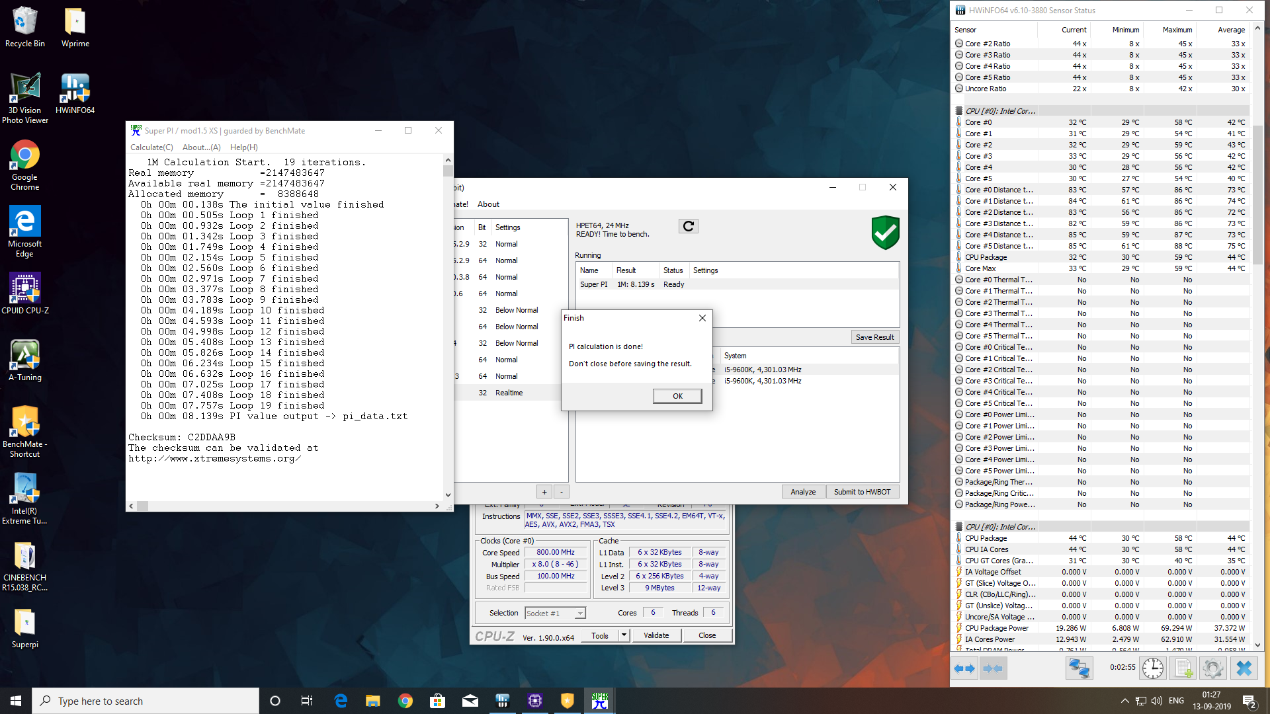
Task: Click the Super PI vertical scrollbar down arrow
Action: (448, 495)
